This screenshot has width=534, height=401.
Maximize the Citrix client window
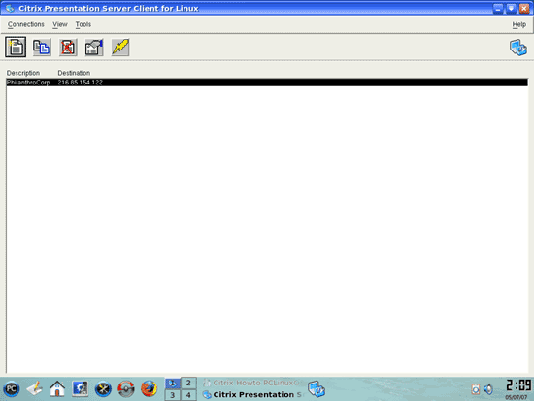[511, 9]
